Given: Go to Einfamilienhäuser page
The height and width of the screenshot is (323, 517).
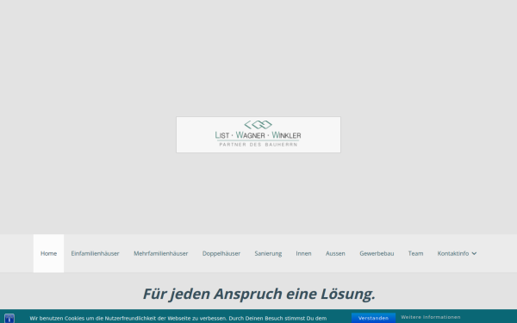Looking at the screenshot, I should (95, 253).
